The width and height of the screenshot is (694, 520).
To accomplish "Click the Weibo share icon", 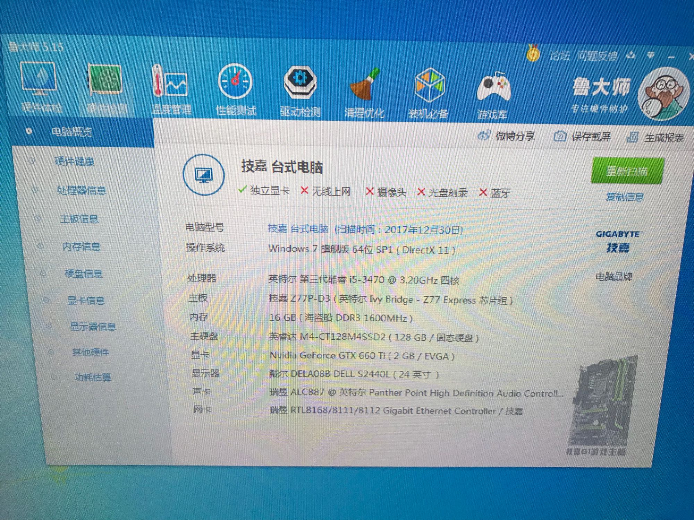I will point(485,136).
